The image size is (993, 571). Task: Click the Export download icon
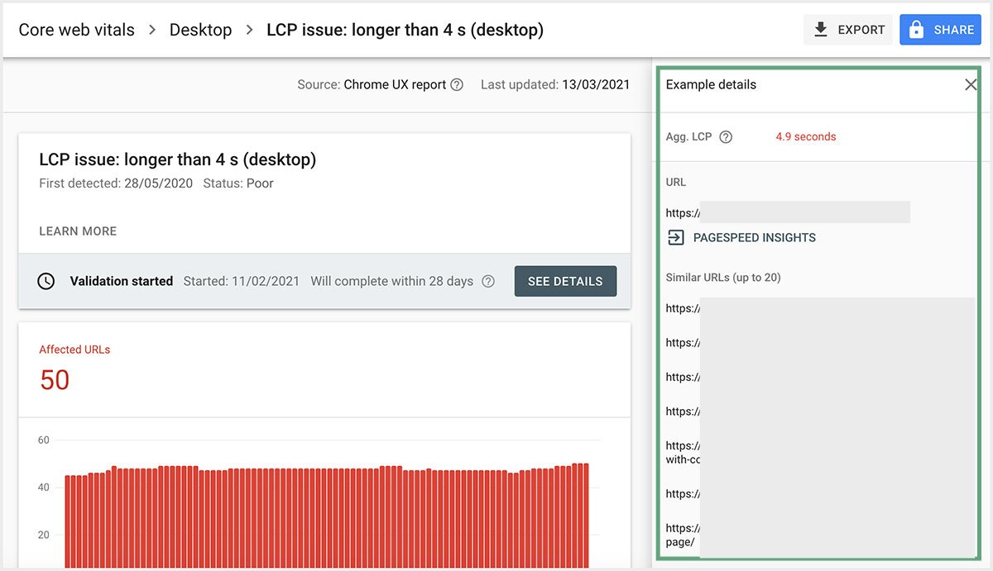pyautogui.click(x=821, y=30)
